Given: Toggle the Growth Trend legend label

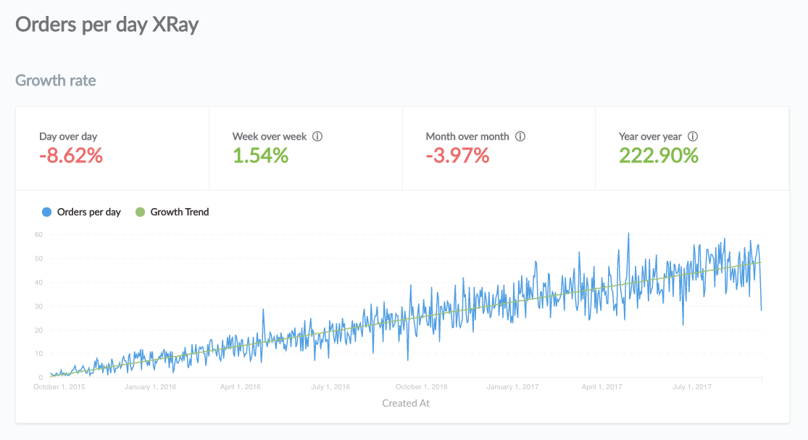Looking at the screenshot, I should click(x=179, y=212).
